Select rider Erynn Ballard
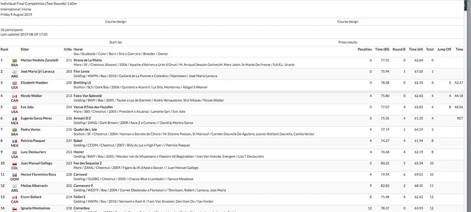Viewport: 471px width, 212px height. pyautogui.click(x=31, y=197)
